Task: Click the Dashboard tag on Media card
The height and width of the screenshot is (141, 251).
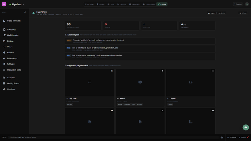Action: tap(127, 105)
